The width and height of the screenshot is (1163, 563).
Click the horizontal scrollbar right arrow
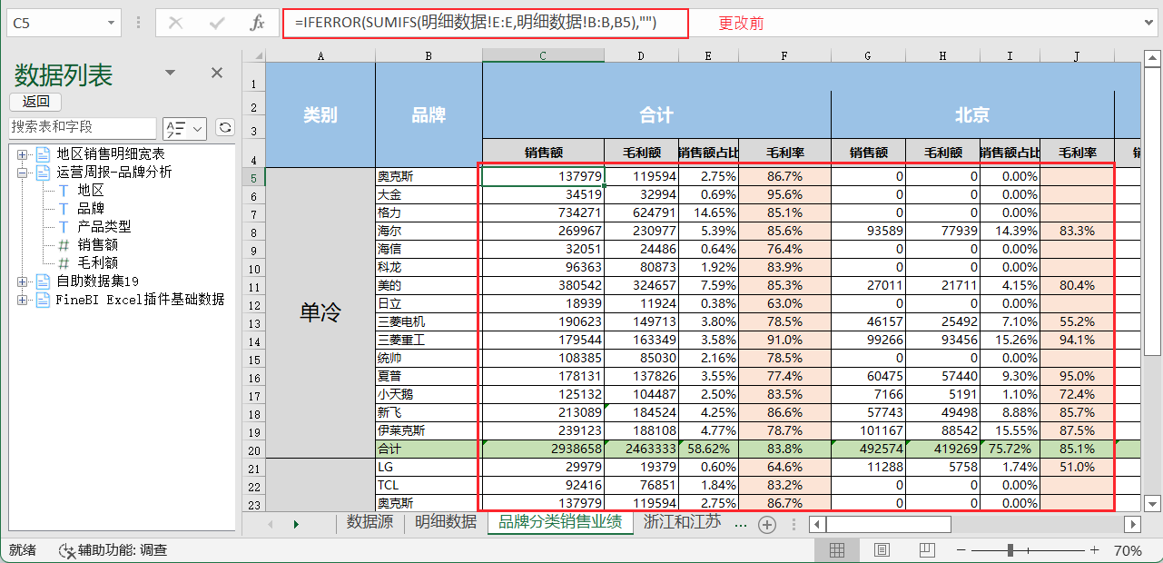pos(1132,524)
